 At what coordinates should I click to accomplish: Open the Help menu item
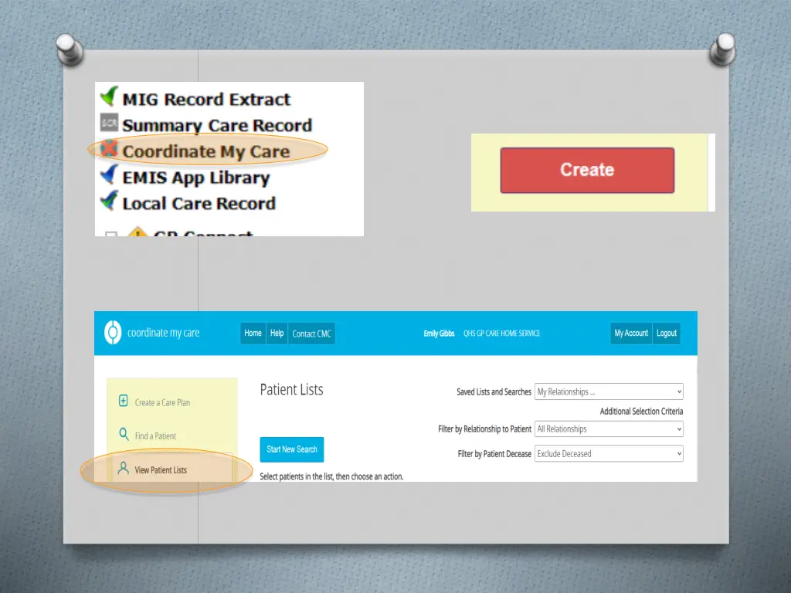[x=277, y=334]
